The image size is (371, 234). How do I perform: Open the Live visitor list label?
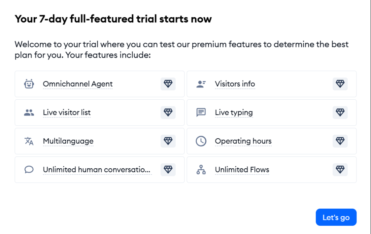pos(67,113)
